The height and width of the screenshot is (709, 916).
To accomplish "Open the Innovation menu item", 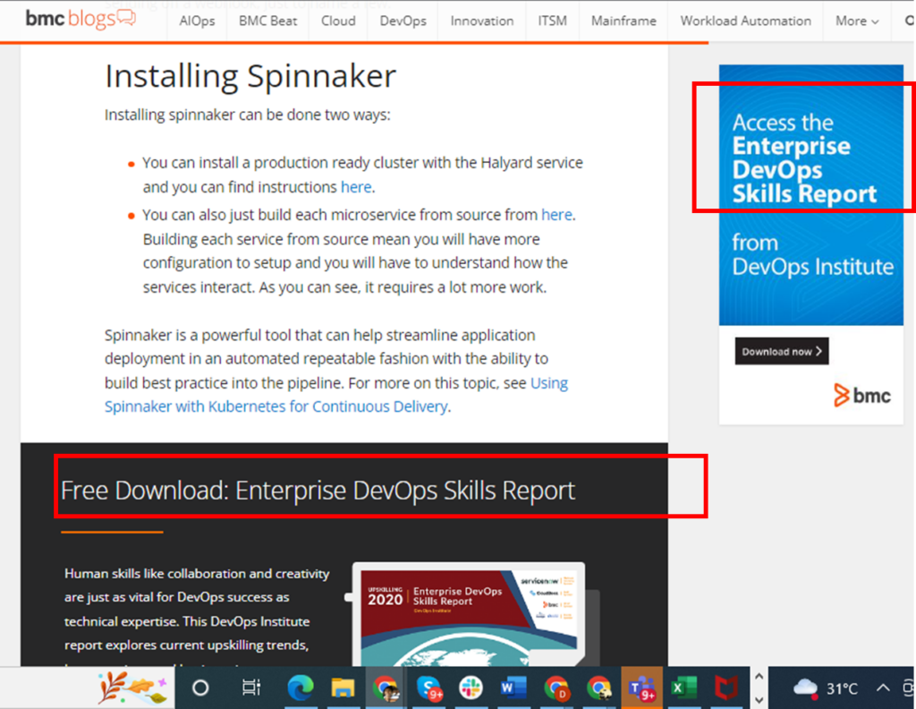I will pos(482,21).
